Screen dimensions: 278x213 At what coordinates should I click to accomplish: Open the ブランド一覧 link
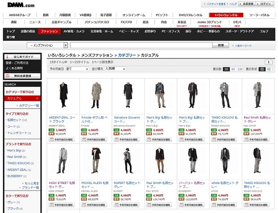click(30, 187)
